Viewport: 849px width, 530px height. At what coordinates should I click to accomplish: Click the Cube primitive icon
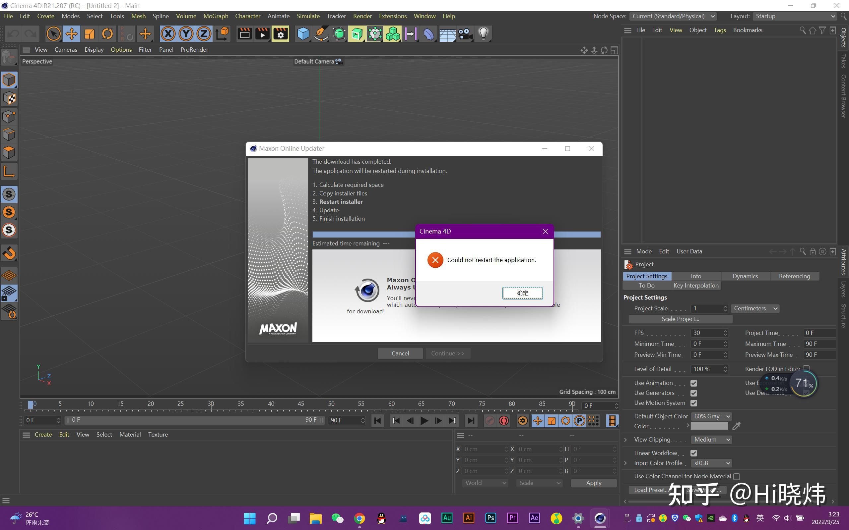(x=303, y=34)
